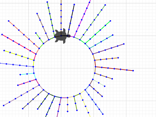
Task: Click the outer endpoint of the yellow-green left ray
Action: pyautogui.click(x=4, y=50)
